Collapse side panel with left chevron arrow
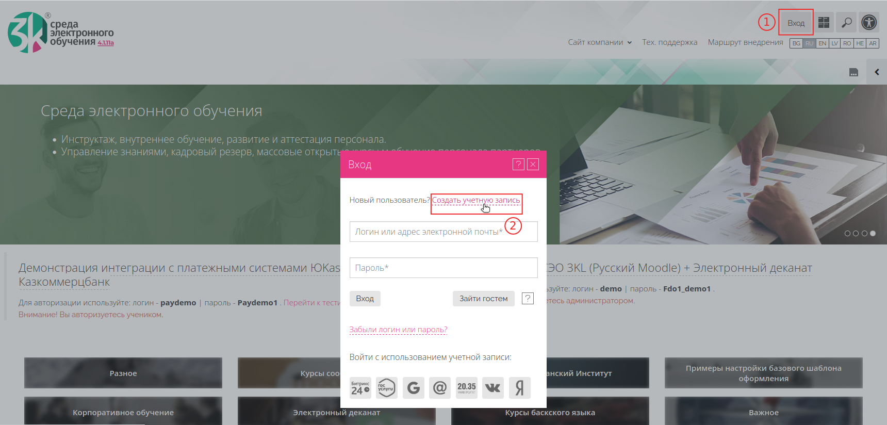The image size is (887, 425). click(877, 72)
